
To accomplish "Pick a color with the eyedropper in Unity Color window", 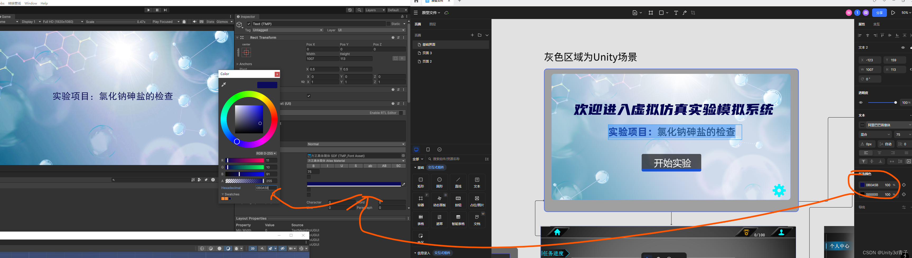I will tap(224, 85).
